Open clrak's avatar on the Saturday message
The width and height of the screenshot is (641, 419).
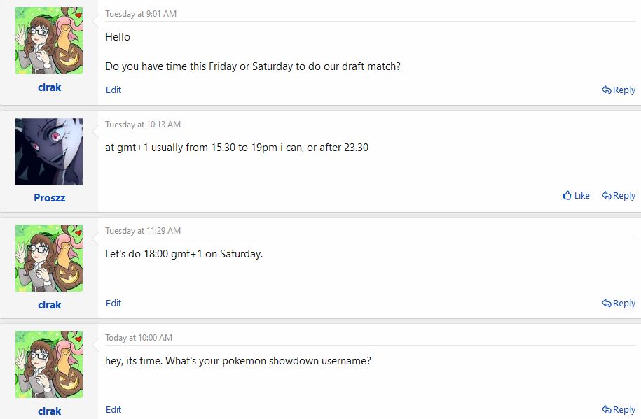(49, 258)
